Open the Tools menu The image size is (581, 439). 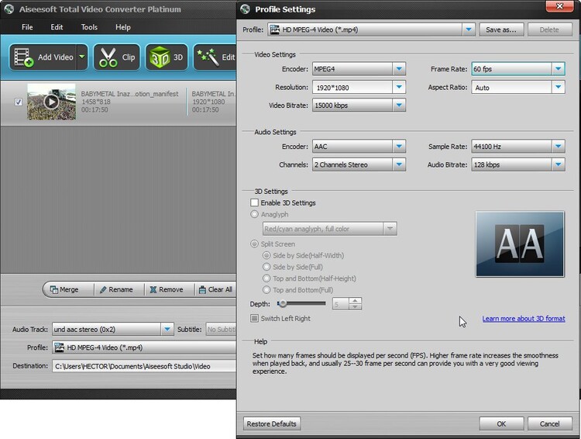point(89,27)
